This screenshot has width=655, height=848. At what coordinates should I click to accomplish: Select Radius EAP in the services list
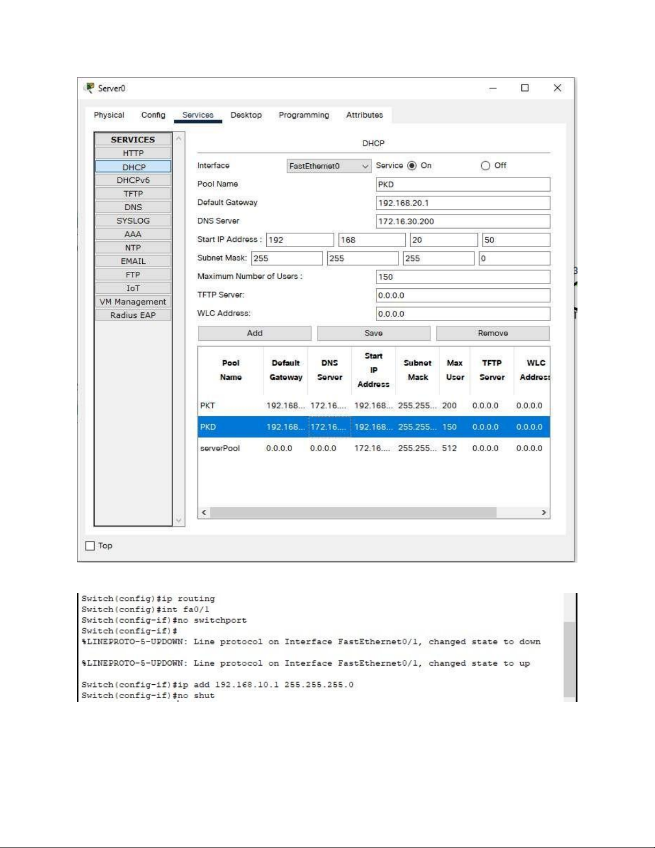(x=133, y=315)
